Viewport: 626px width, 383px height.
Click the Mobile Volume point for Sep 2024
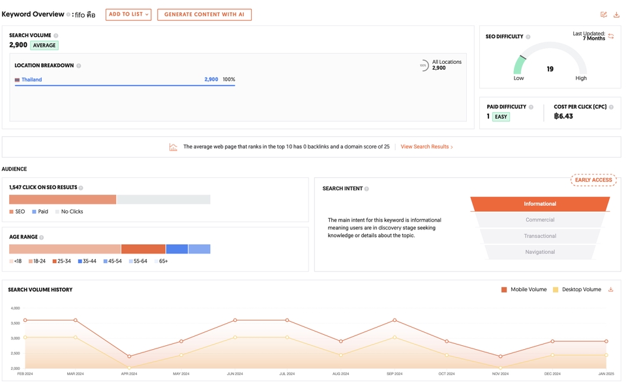point(395,320)
